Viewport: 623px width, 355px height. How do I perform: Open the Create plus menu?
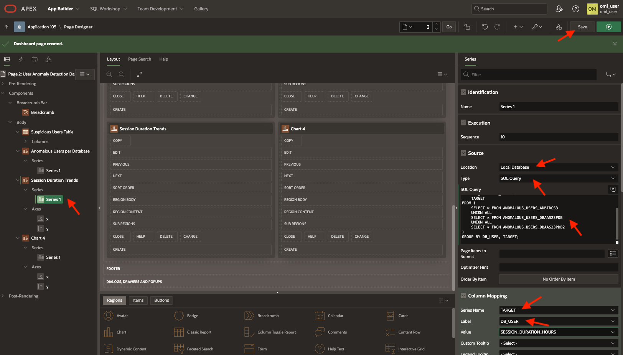click(x=518, y=27)
